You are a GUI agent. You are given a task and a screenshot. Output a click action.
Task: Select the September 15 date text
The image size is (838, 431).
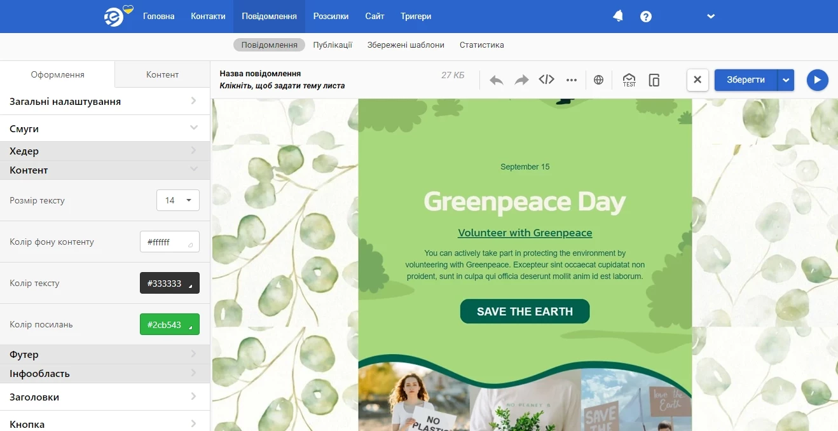pyautogui.click(x=525, y=167)
